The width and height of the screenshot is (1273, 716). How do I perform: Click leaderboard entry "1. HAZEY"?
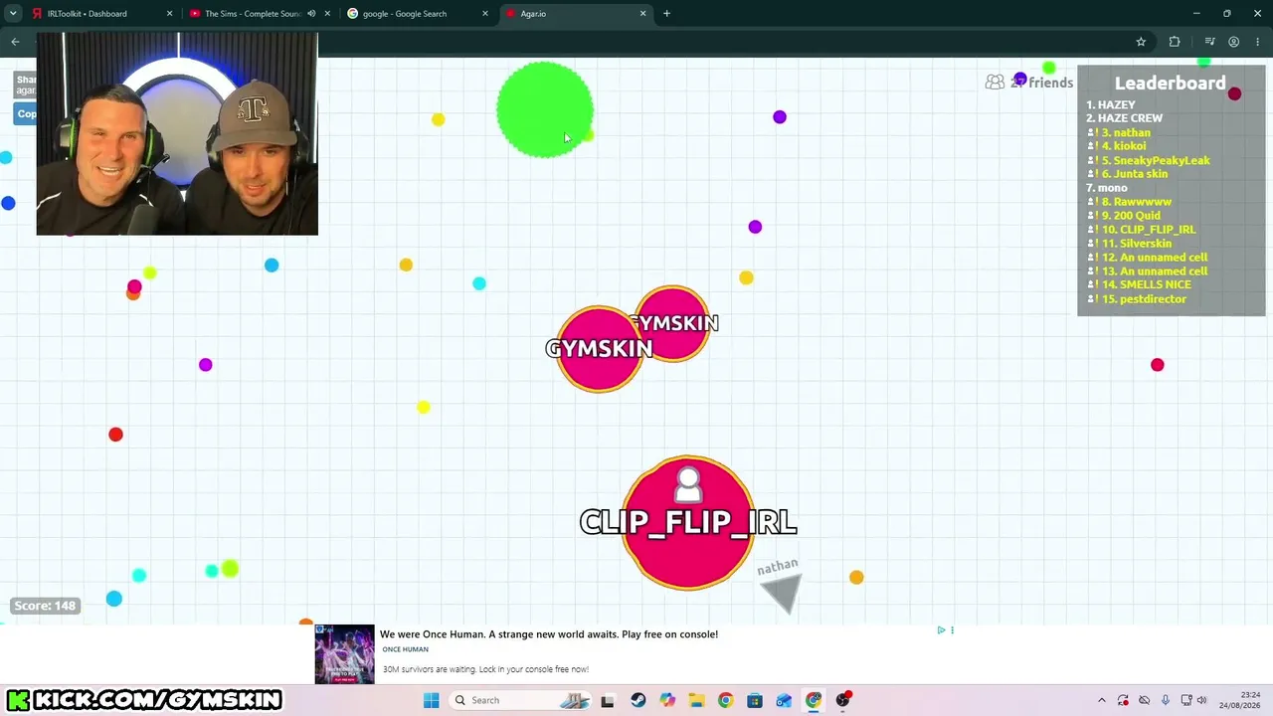point(1111,104)
